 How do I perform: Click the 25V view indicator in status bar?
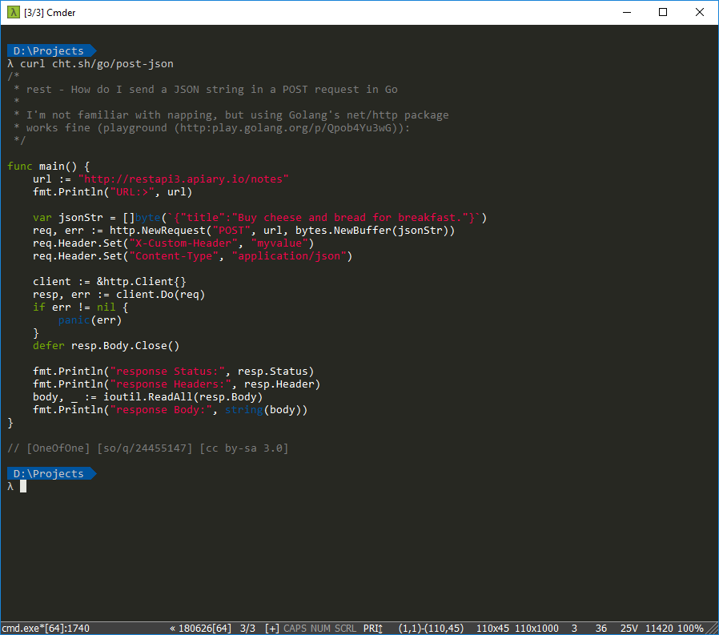click(x=629, y=628)
